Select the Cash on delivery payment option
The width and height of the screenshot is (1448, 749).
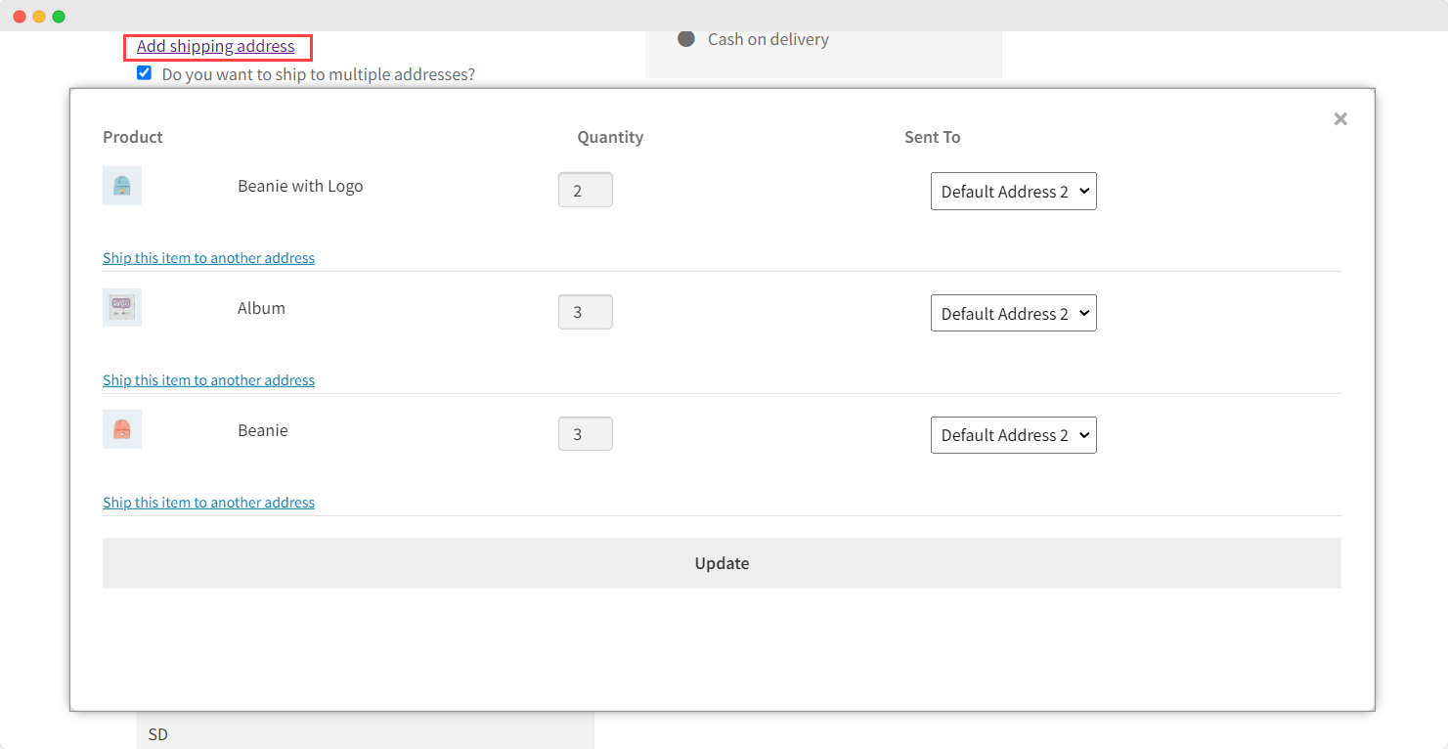(686, 39)
